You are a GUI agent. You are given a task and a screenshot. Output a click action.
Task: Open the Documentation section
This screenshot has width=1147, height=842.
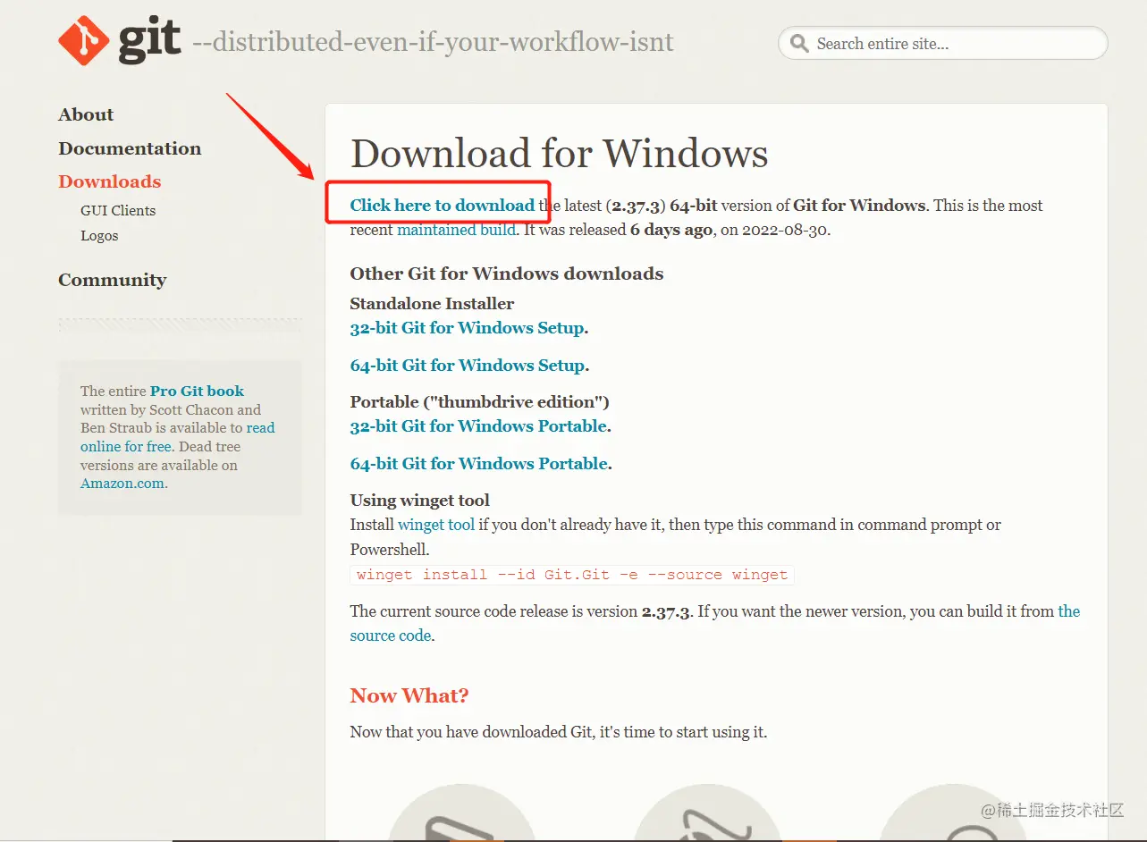(130, 148)
